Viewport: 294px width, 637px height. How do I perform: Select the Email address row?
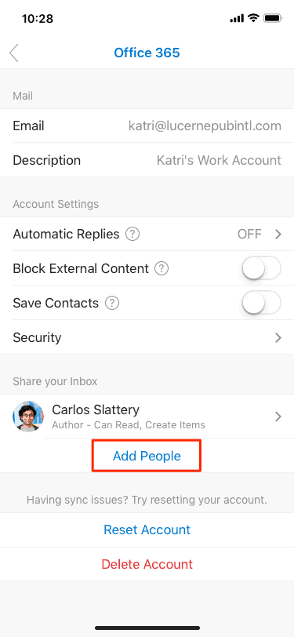[x=147, y=126]
